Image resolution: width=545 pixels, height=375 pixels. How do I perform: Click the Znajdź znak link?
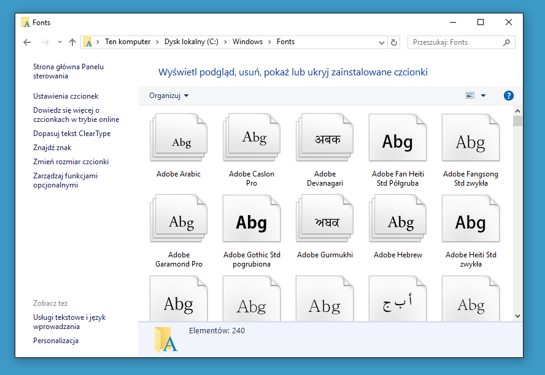[52, 148]
